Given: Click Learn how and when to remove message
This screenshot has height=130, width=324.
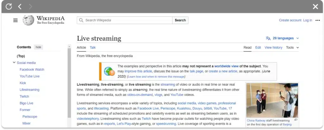Looking at the screenshot, I should click(x=156, y=77).
